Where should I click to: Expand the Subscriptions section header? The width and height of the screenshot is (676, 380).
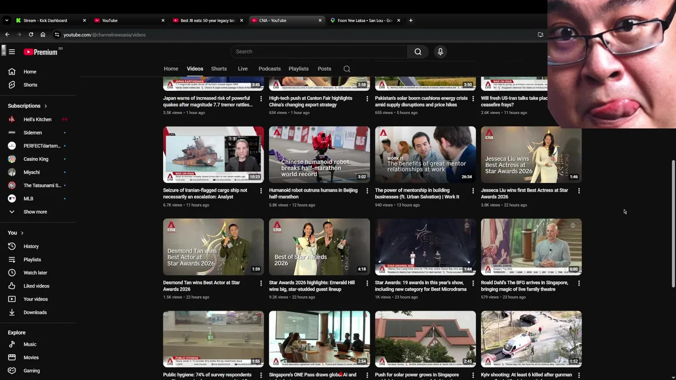point(27,106)
